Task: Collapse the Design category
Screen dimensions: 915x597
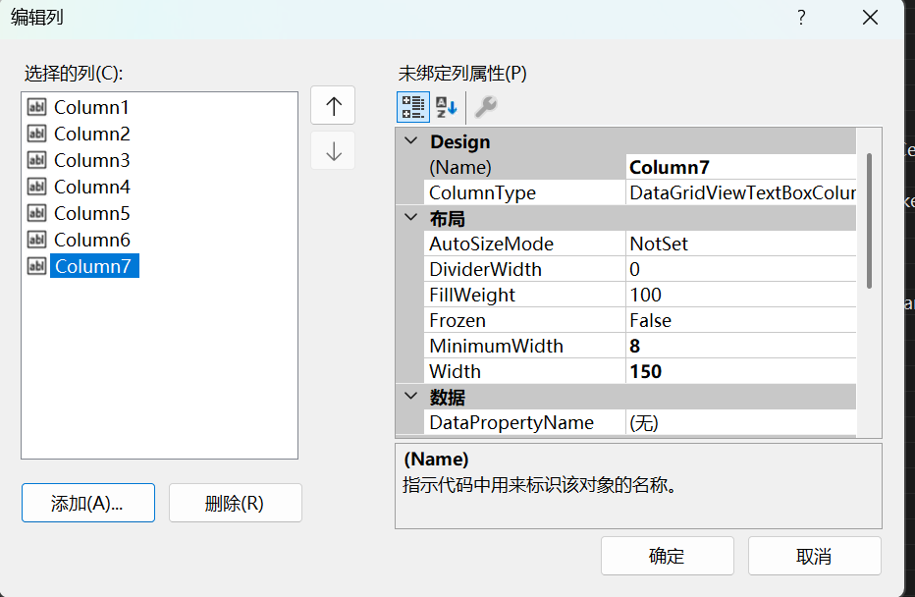Action: pyautogui.click(x=410, y=141)
